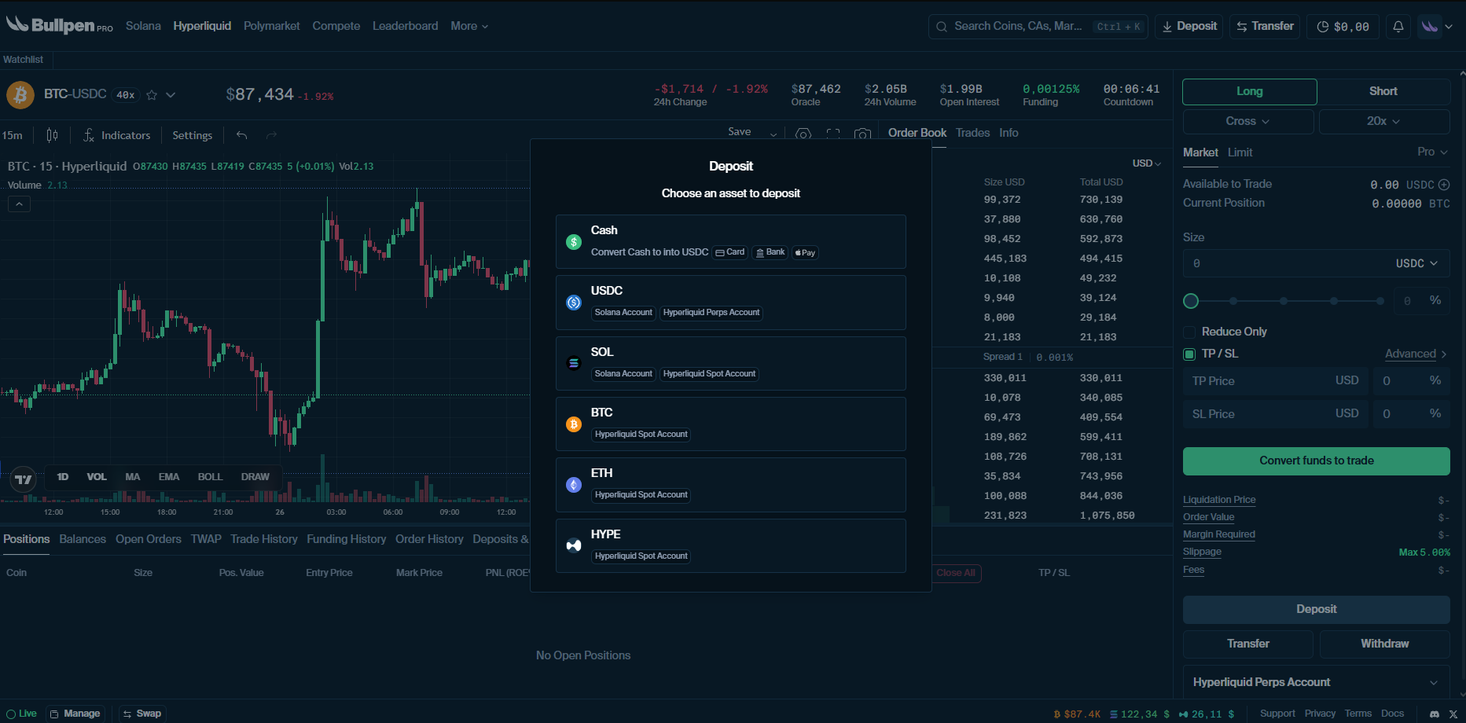
Task: Open the Cross margin mode dropdown
Action: pyautogui.click(x=1247, y=121)
